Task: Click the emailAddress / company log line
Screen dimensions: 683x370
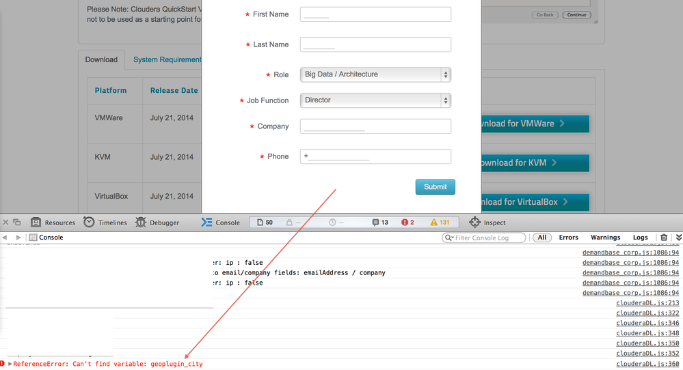Action: 299,272
